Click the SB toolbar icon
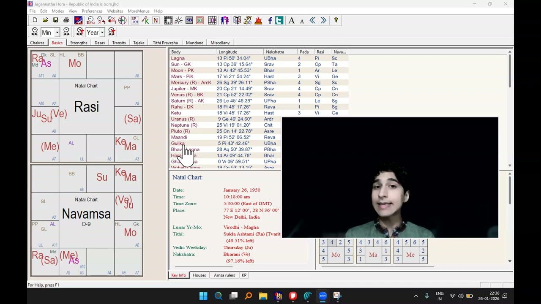This screenshot has height=304, width=541. (x=189, y=20)
